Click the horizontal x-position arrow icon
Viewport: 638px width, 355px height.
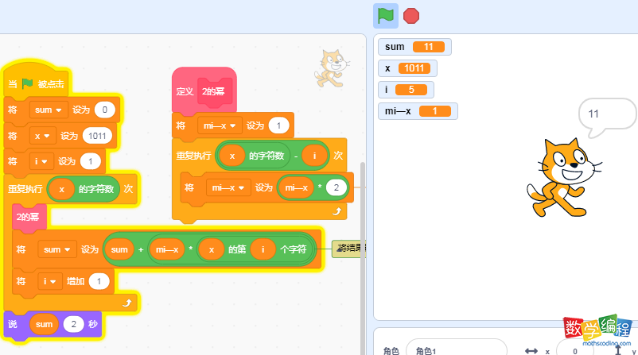tap(531, 350)
